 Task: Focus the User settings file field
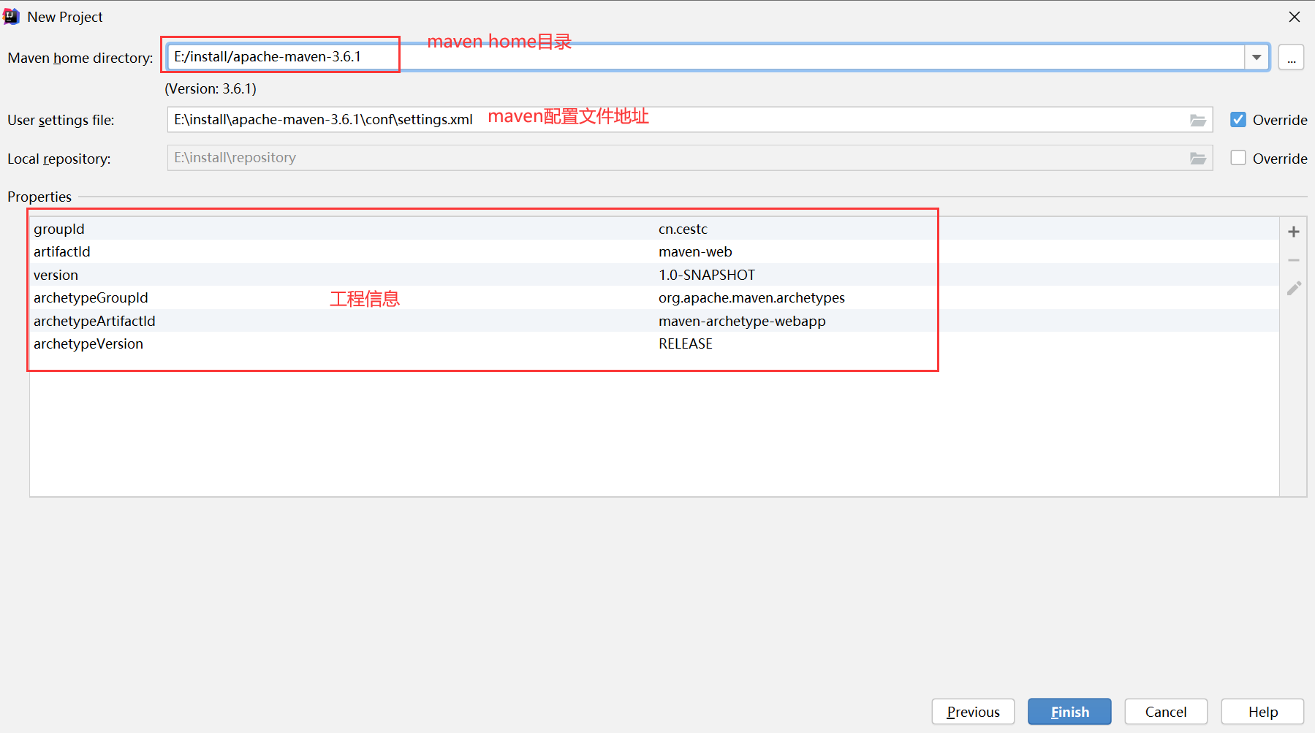[x=689, y=119]
